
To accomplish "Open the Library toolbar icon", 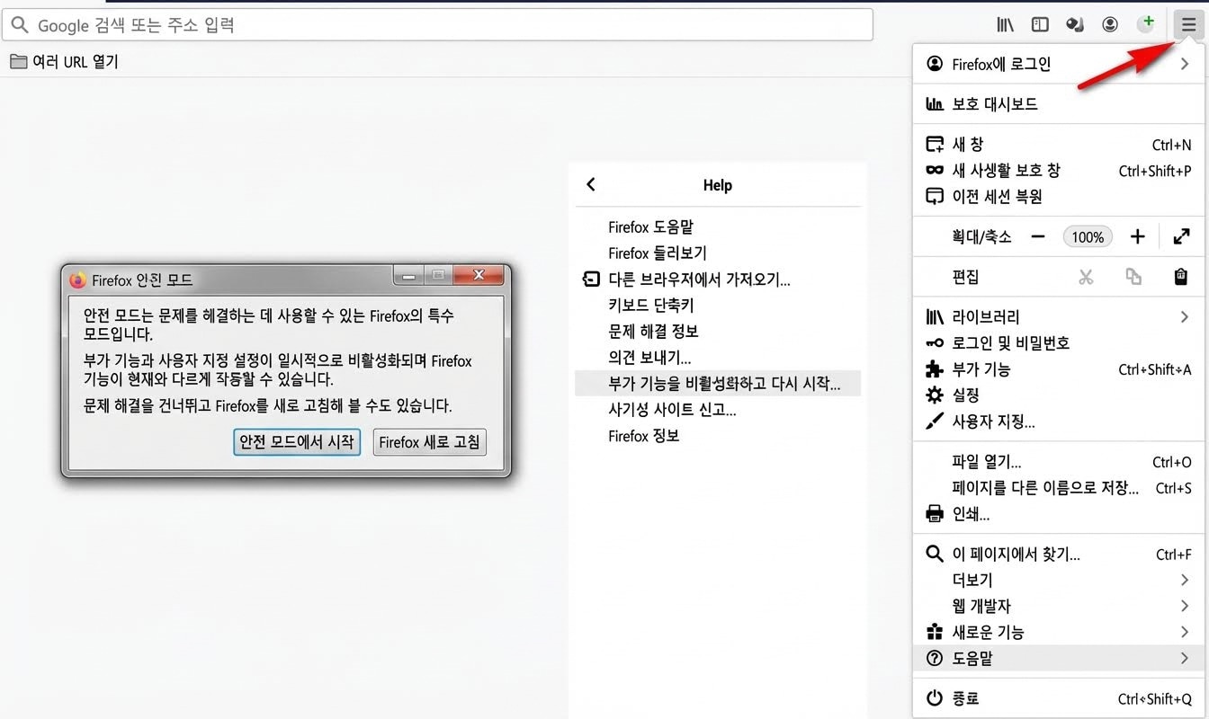I will point(1005,24).
